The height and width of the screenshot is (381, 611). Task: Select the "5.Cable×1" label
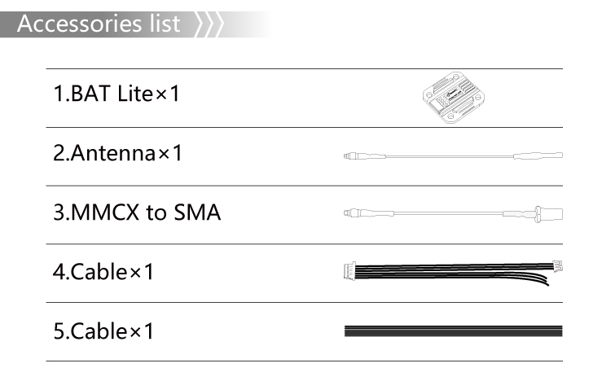103,331
